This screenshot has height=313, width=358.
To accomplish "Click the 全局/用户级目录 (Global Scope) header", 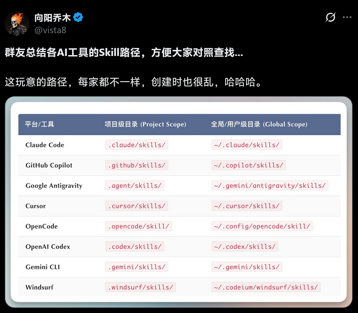I will pos(259,125).
